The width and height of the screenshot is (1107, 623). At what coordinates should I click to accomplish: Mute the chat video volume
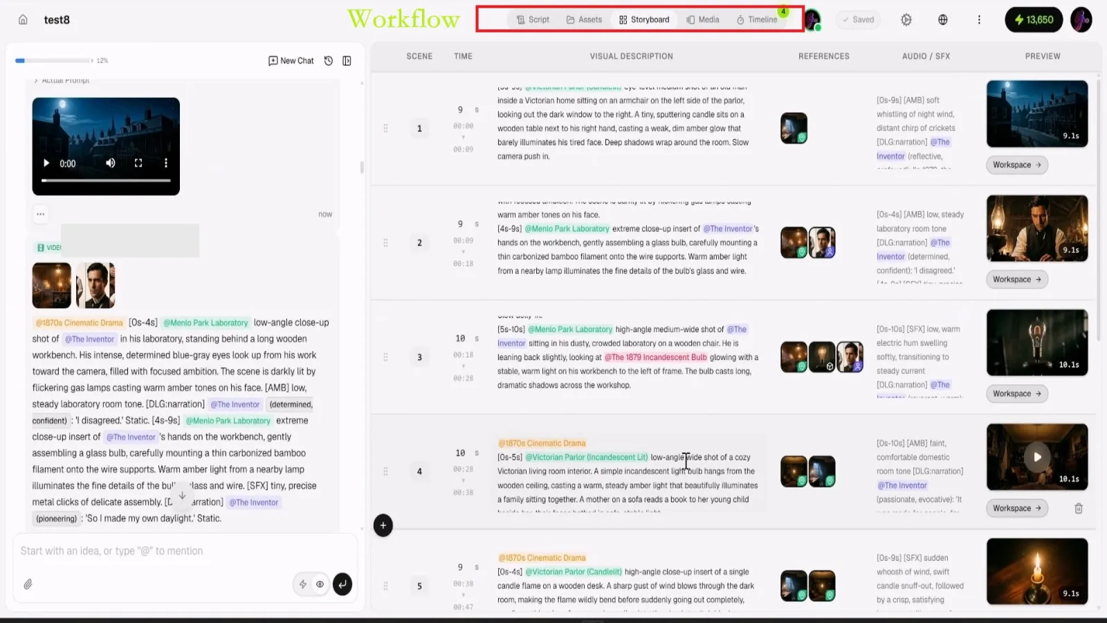click(111, 163)
